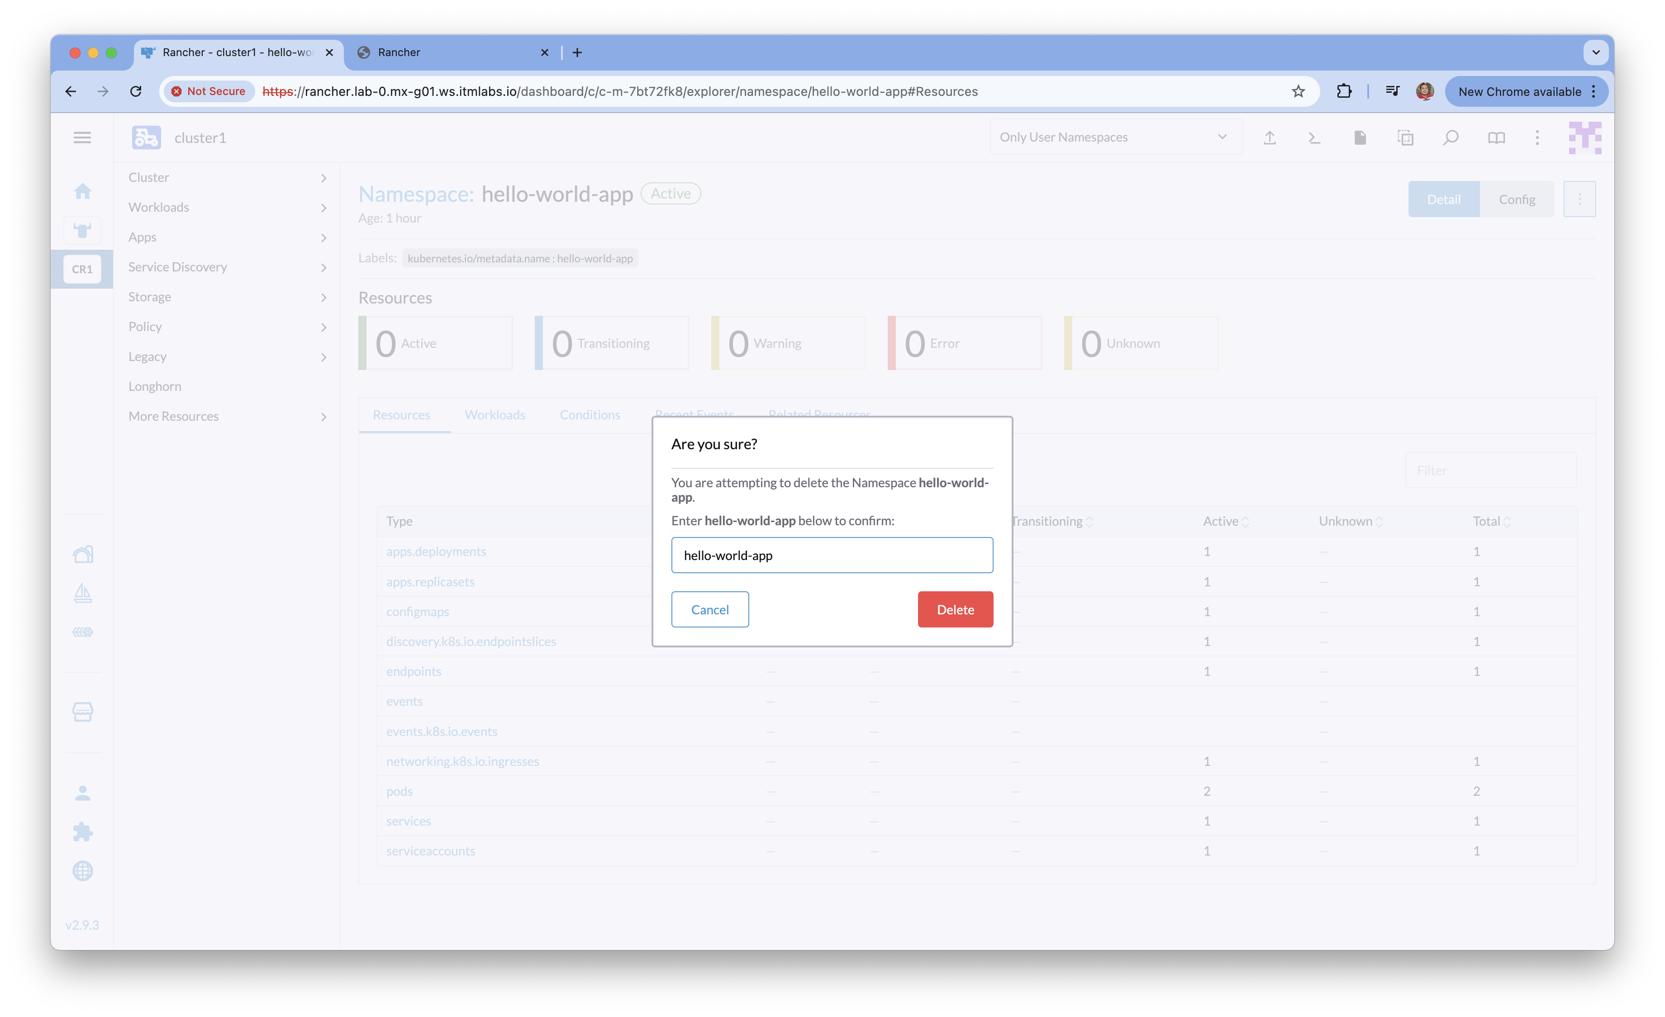Click the kubectl shell icon
Viewport: 1665px width, 1017px height.
(x=1314, y=138)
